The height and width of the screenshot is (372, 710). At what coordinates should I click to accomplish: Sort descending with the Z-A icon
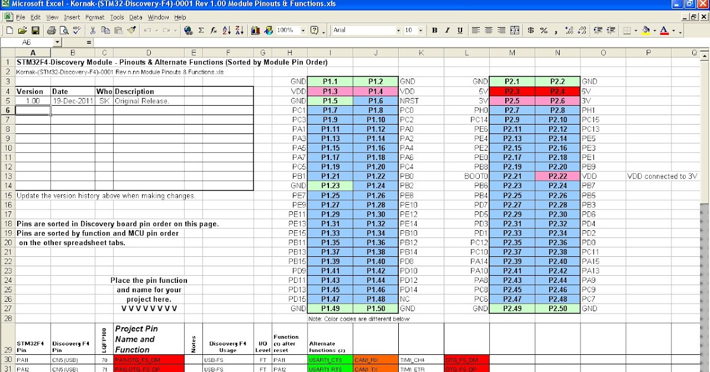point(239,30)
